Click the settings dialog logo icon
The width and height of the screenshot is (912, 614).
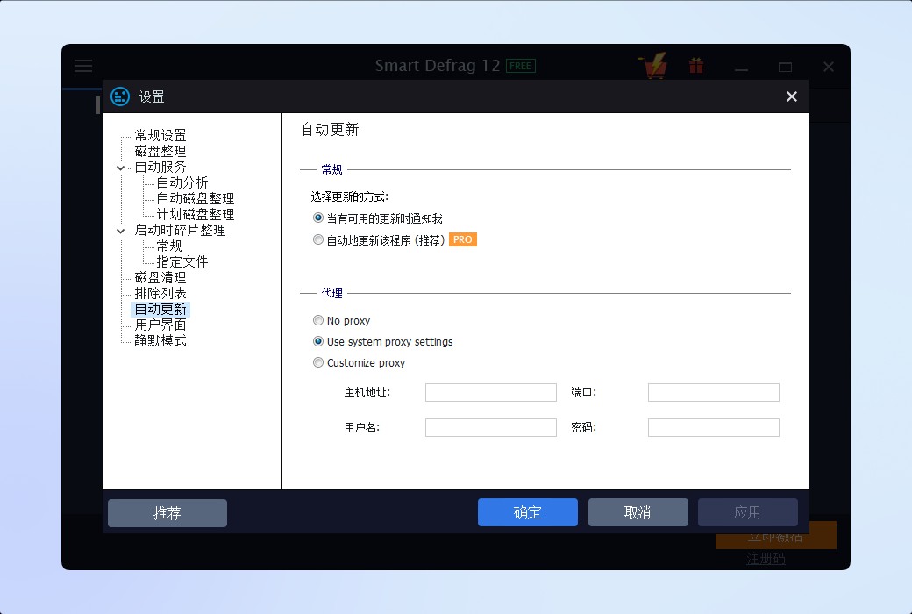tap(120, 96)
